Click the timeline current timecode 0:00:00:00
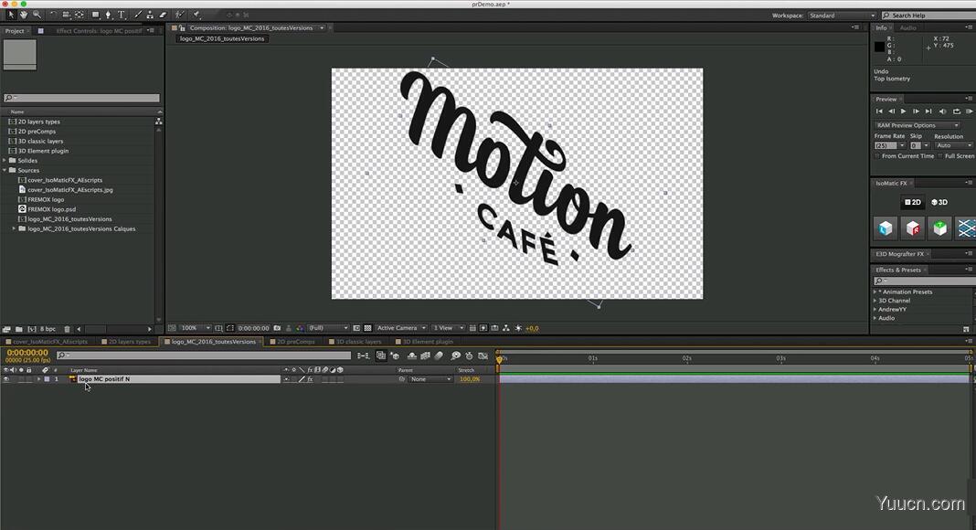This screenshot has width=976, height=530. tap(27, 353)
